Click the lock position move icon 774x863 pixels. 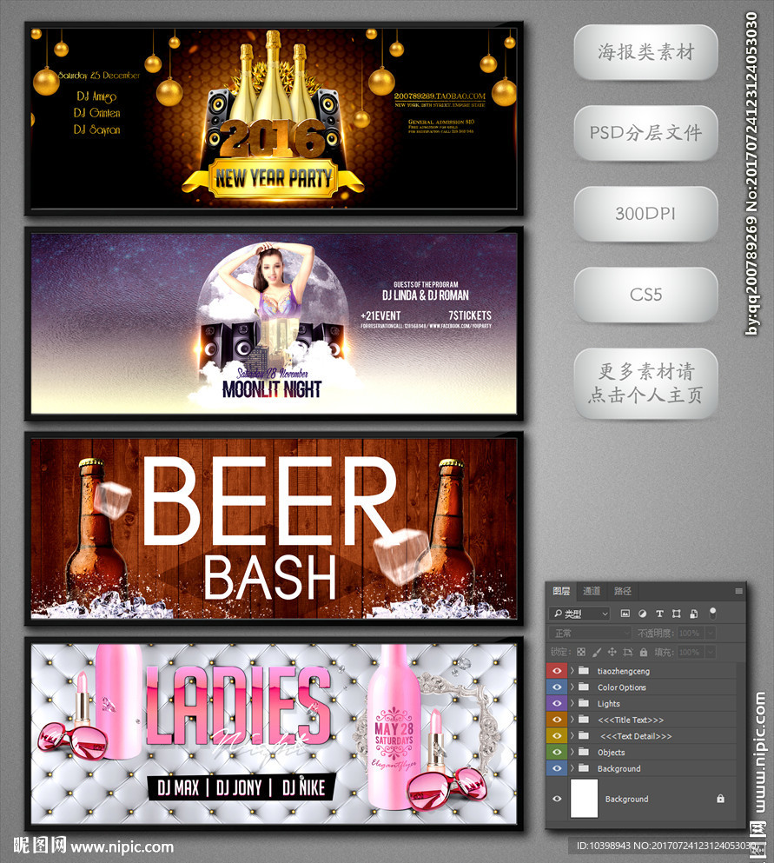tap(612, 652)
